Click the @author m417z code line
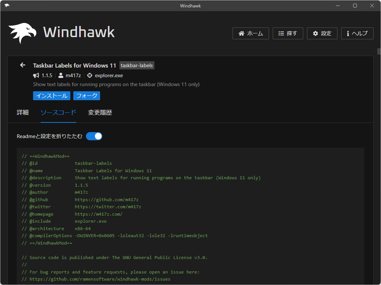This screenshot has height=285, width=381. [x=55, y=193]
